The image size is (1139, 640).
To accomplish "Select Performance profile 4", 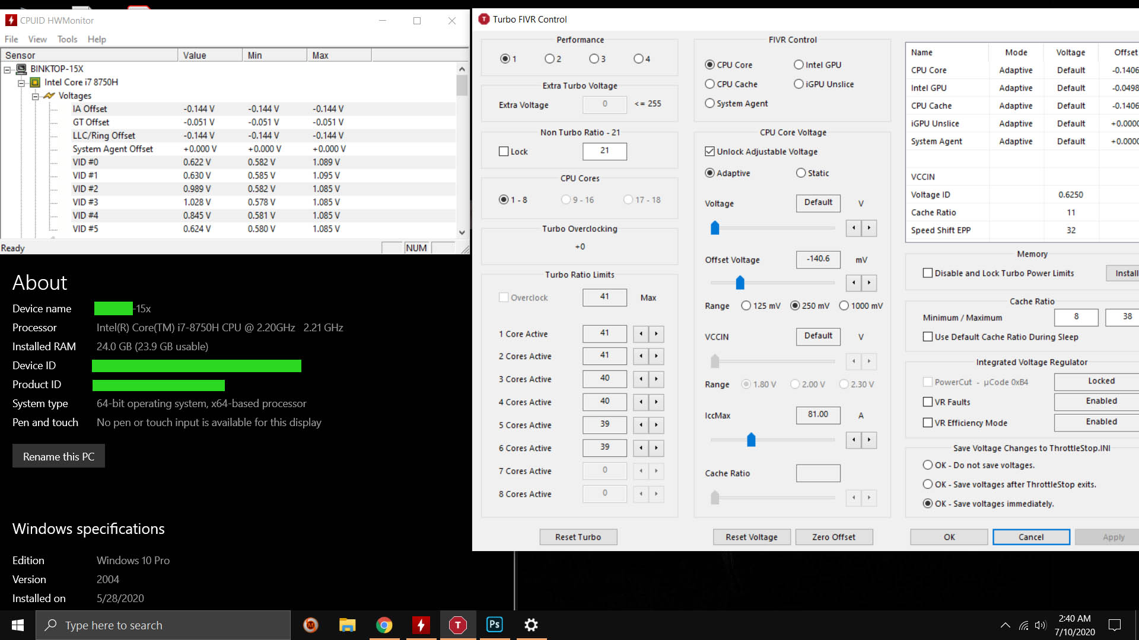I will pyautogui.click(x=638, y=59).
